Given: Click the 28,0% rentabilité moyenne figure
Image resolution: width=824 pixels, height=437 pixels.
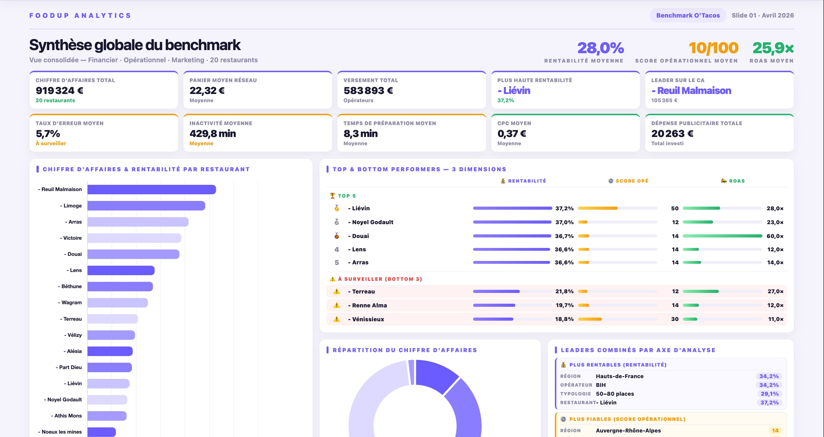Looking at the screenshot, I should click(600, 48).
